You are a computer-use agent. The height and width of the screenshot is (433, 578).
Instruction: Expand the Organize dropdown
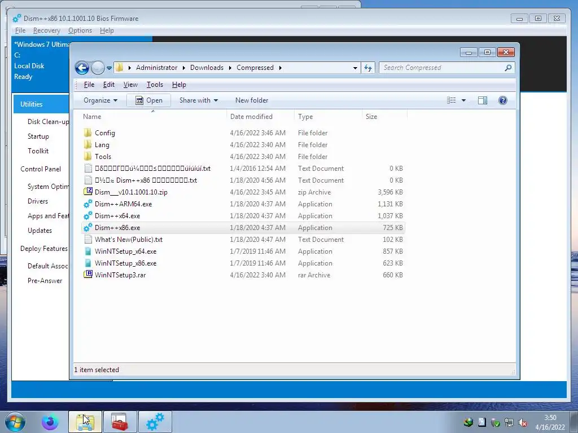(100, 100)
